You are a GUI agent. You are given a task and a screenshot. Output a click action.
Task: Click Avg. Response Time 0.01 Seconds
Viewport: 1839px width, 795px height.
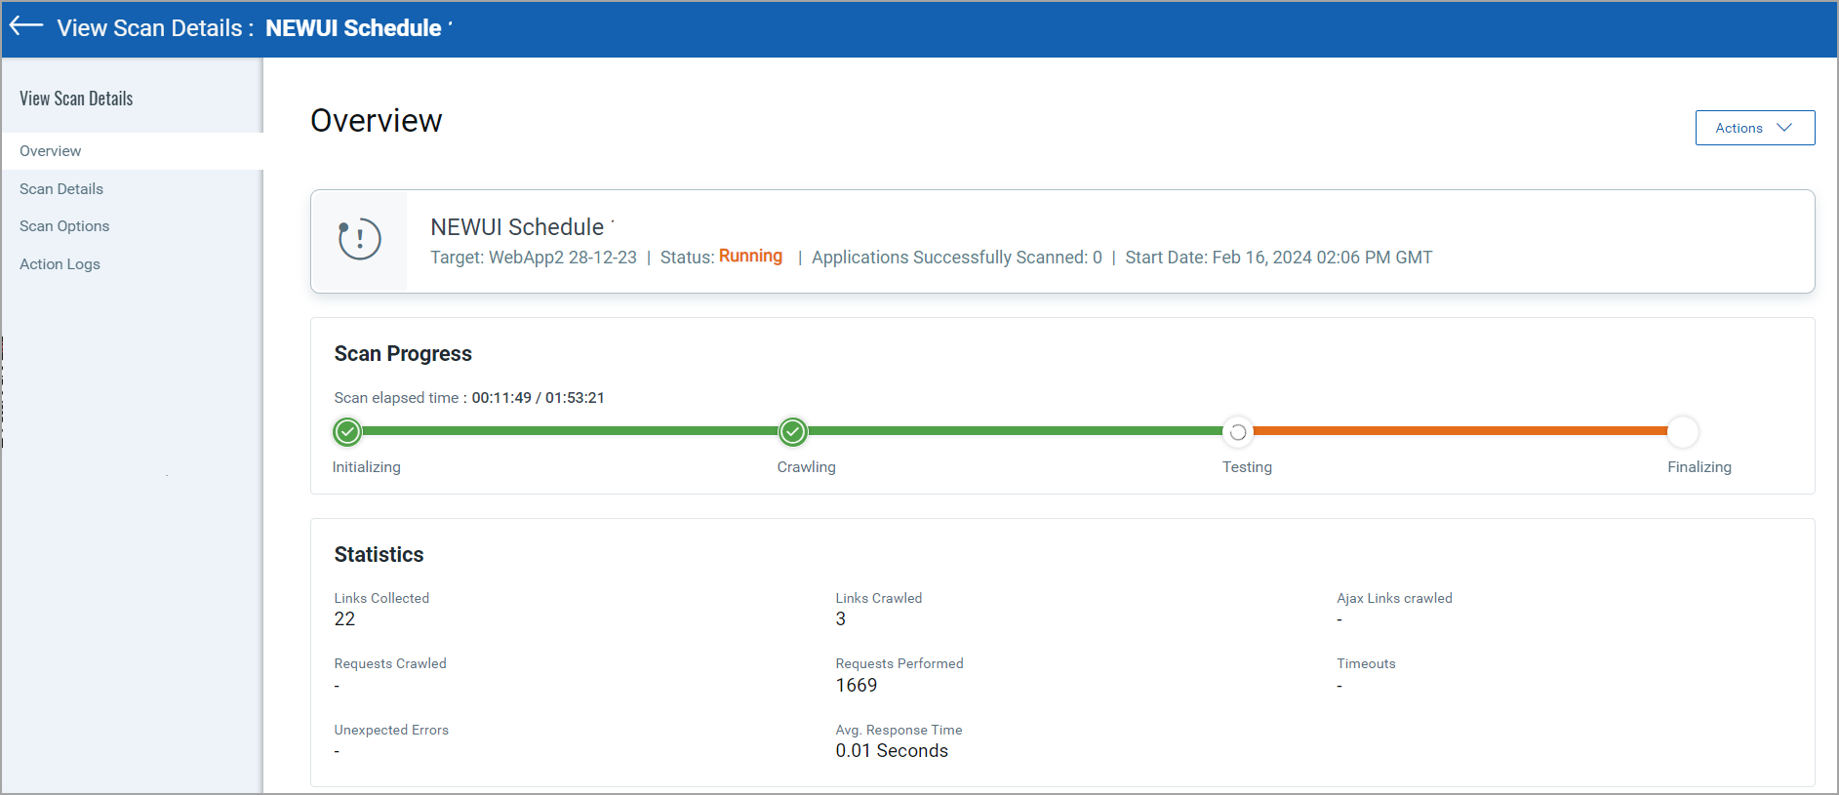click(x=892, y=751)
